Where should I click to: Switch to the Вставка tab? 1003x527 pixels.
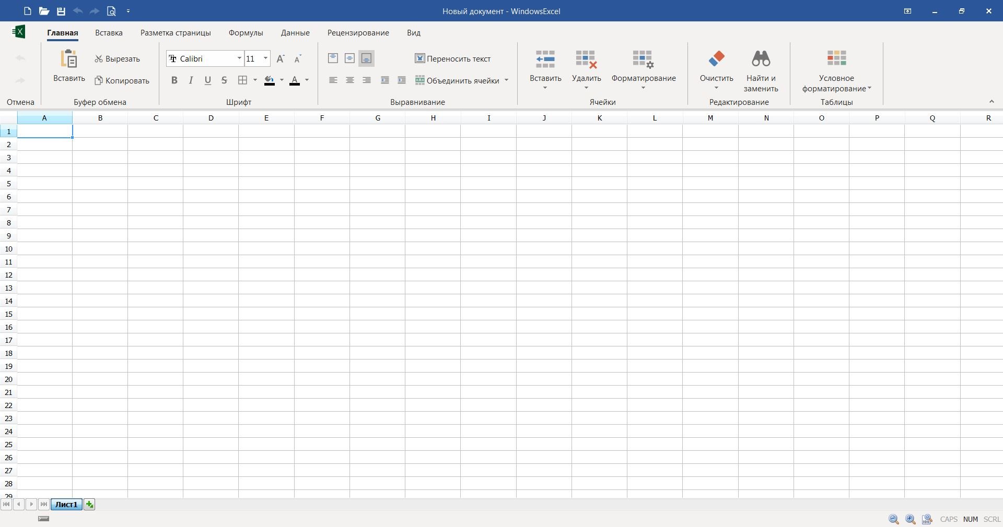109,33
